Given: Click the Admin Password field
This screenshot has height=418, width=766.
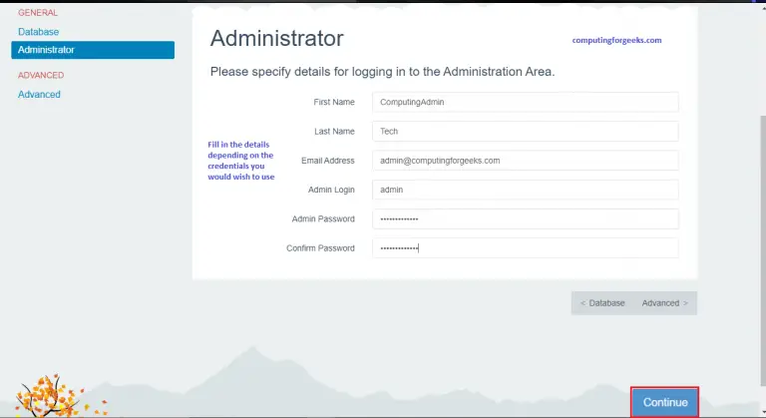Looking at the screenshot, I should pyautogui.click(x=525, y=218).
